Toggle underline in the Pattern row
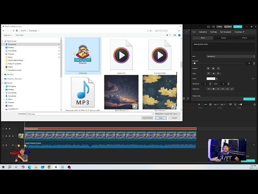The width and height of the screenshot is (258, 194). (213, 68)
